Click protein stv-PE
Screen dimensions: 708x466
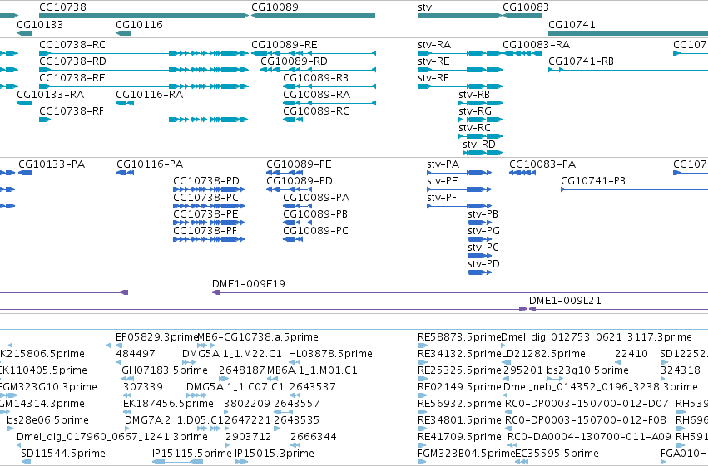coord(443,181)
